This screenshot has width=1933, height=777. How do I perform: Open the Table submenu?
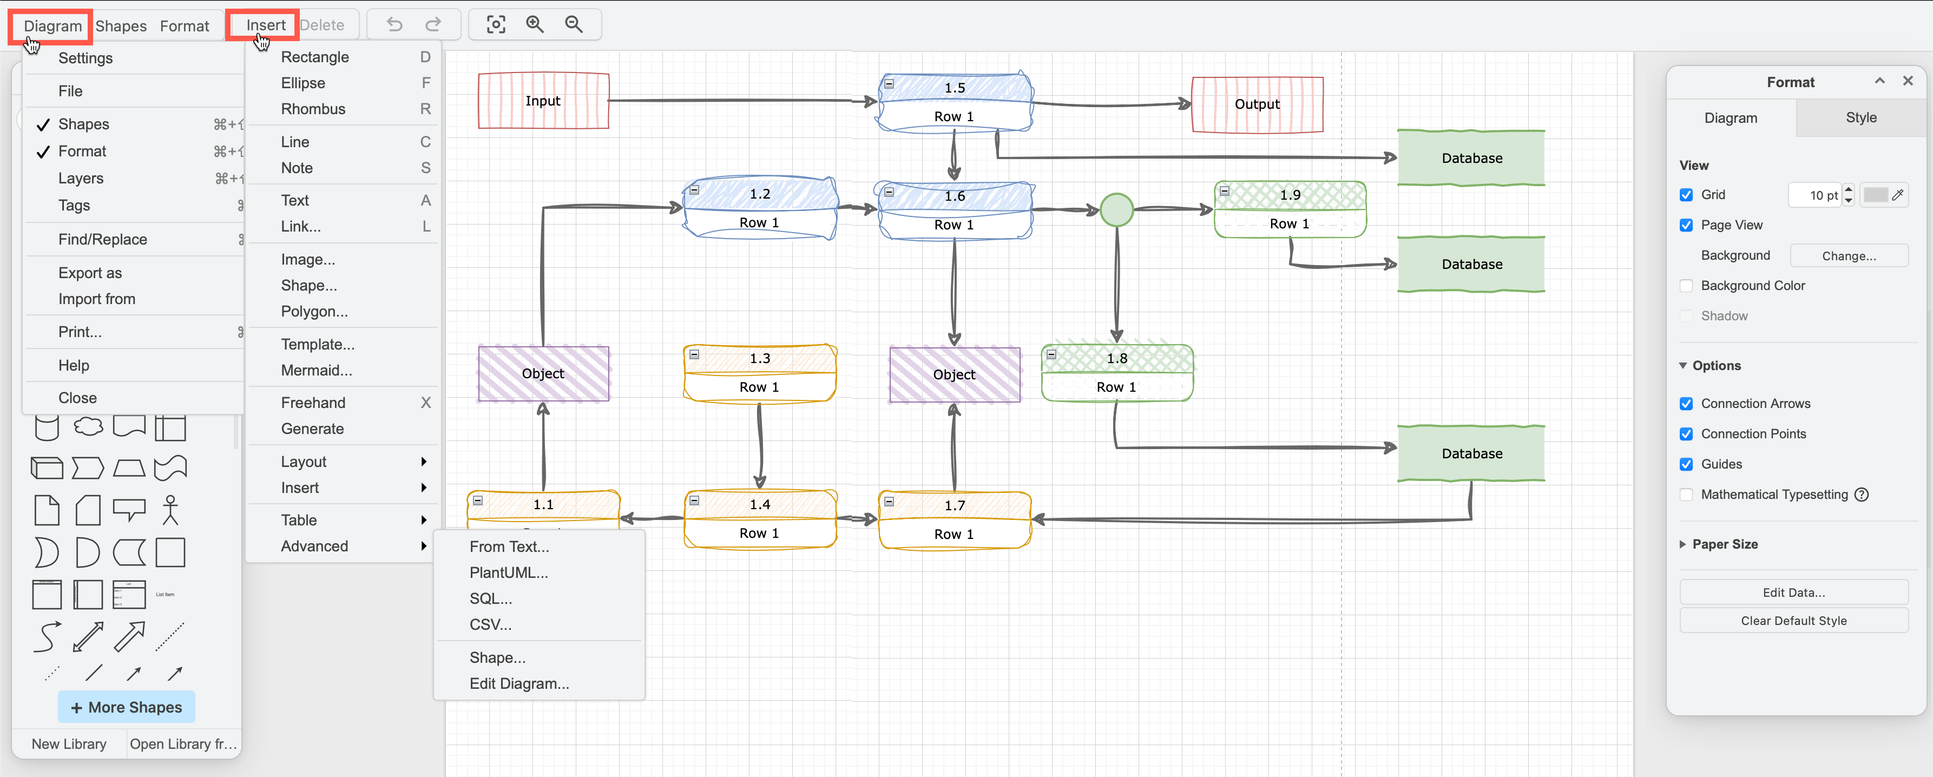(x=343, y=520)
